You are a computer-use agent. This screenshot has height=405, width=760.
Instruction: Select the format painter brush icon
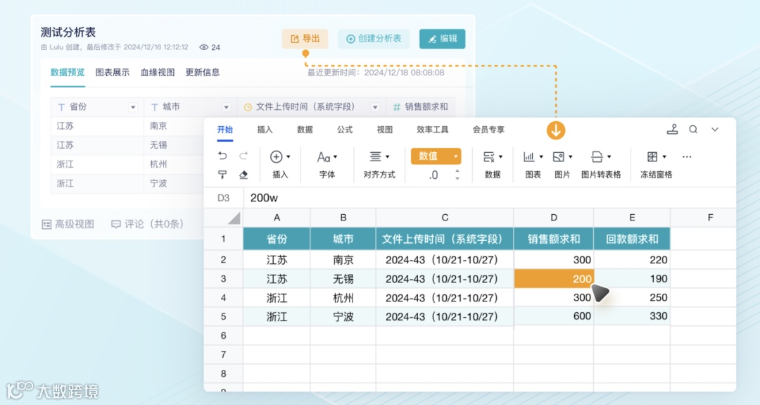click(x=222, y=175)
